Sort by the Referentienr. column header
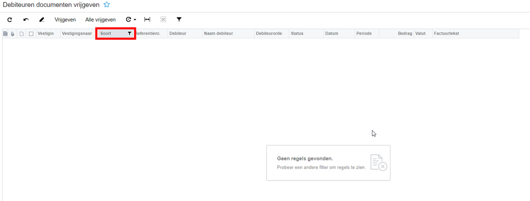This screenshot has height=201, width=530. click(151, 34)
